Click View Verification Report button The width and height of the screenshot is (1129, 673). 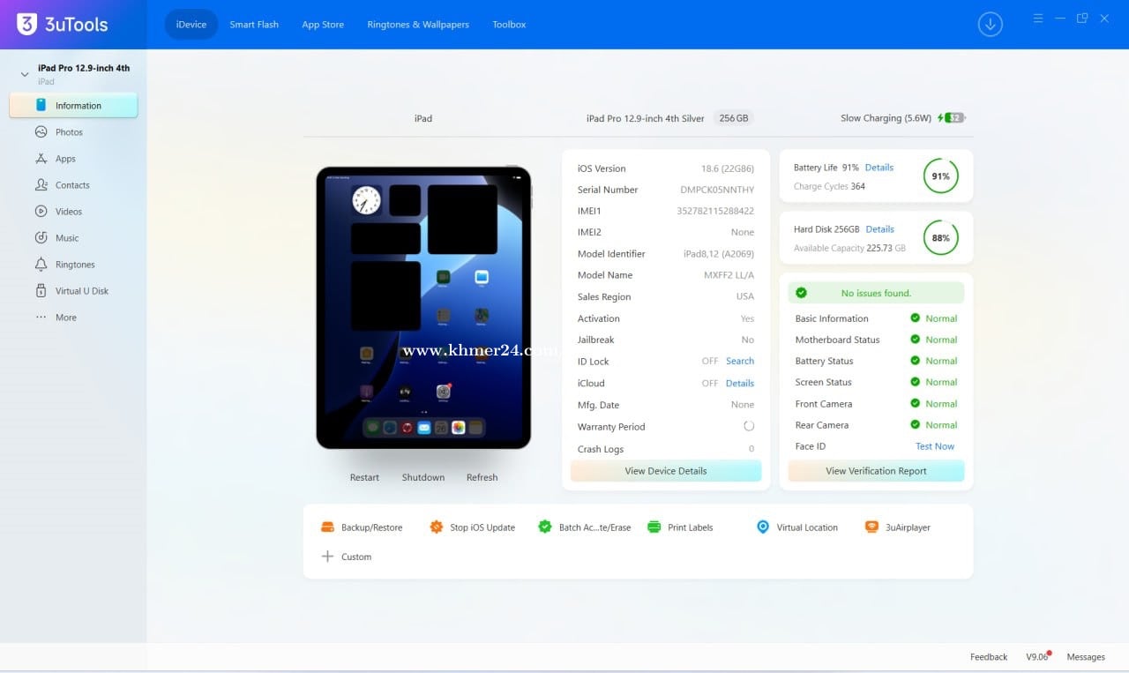tap(876, 471)
